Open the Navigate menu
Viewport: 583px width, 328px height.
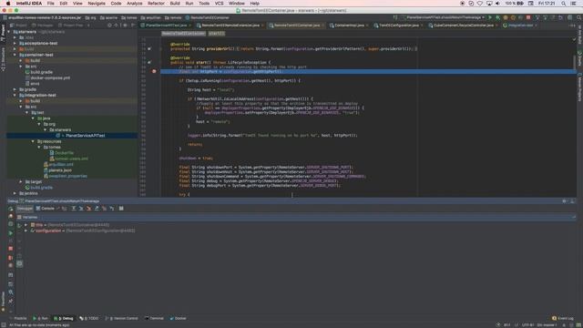[x=97, y=4]
